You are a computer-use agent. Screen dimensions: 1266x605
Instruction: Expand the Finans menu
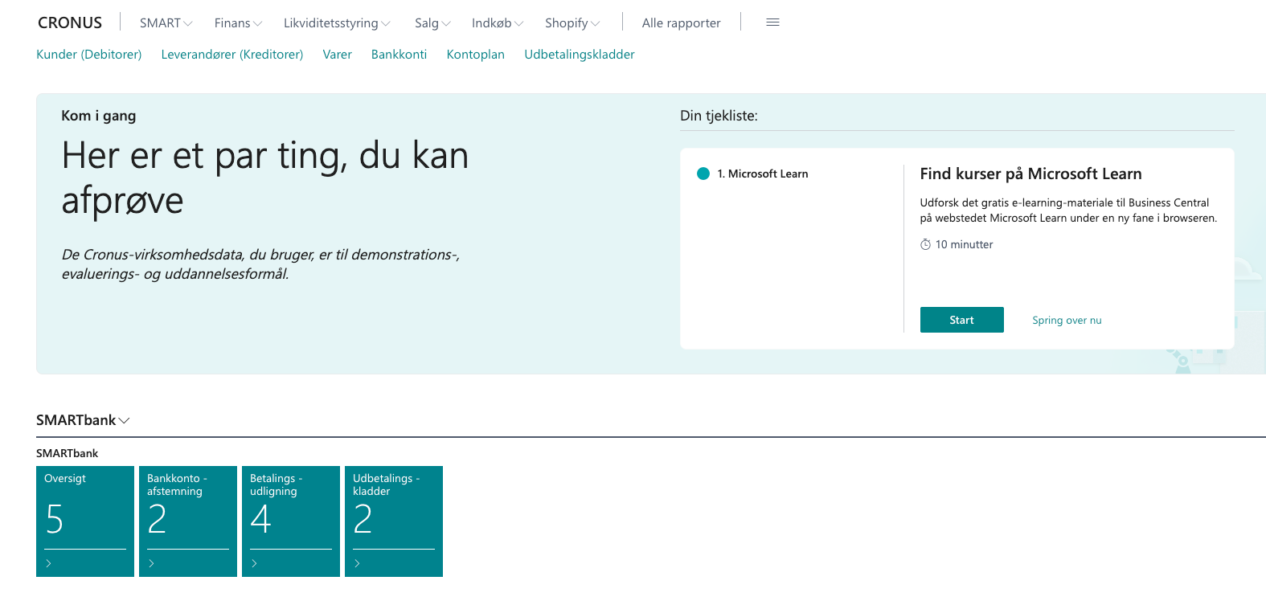click(x=238, y=23)
